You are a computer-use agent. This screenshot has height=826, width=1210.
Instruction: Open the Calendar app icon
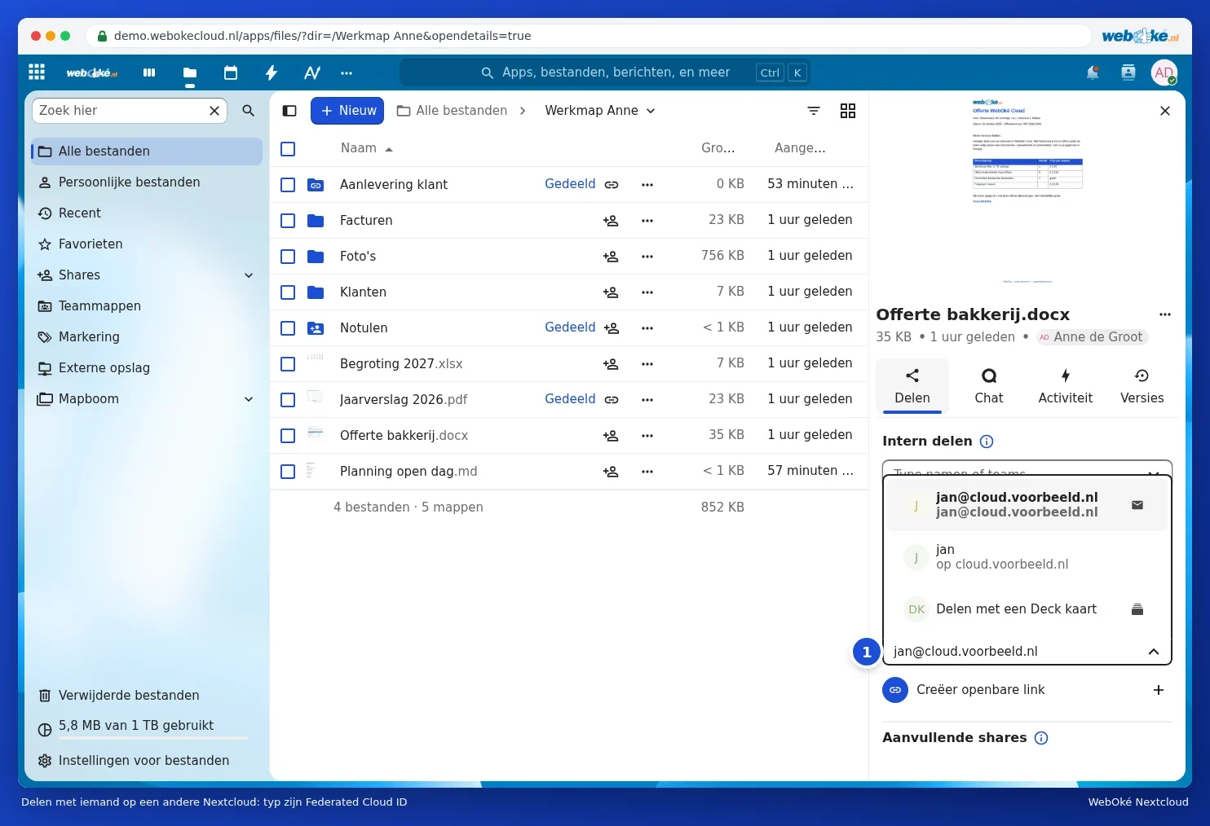click(231, 72)
